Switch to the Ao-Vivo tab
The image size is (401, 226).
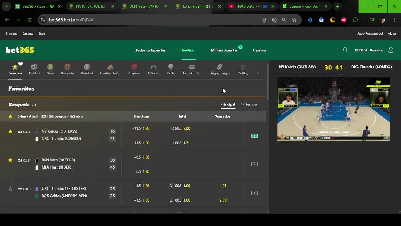[188, 50]
